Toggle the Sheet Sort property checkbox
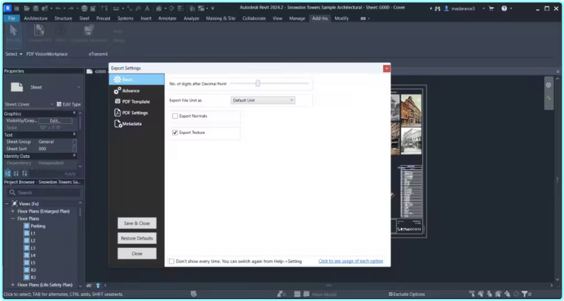Screen dimensions: 564x301 (74, 149)
